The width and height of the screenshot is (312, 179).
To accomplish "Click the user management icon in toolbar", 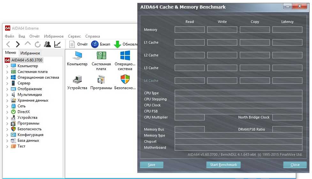I will [x=47, y=44].
